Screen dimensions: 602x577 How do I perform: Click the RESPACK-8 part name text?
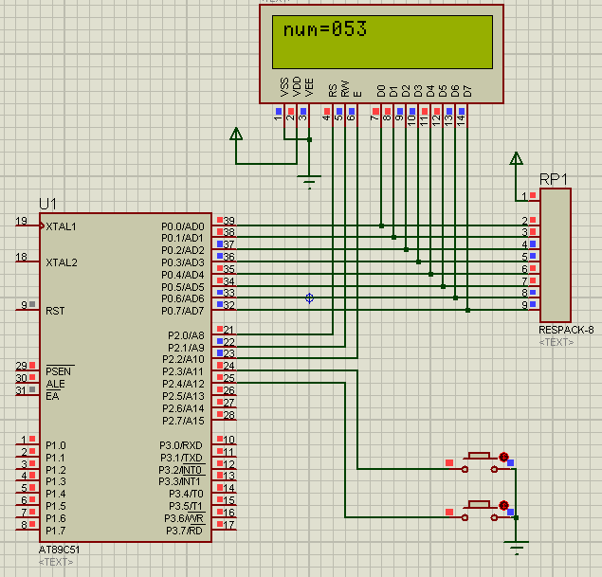[x=567, y=330]
